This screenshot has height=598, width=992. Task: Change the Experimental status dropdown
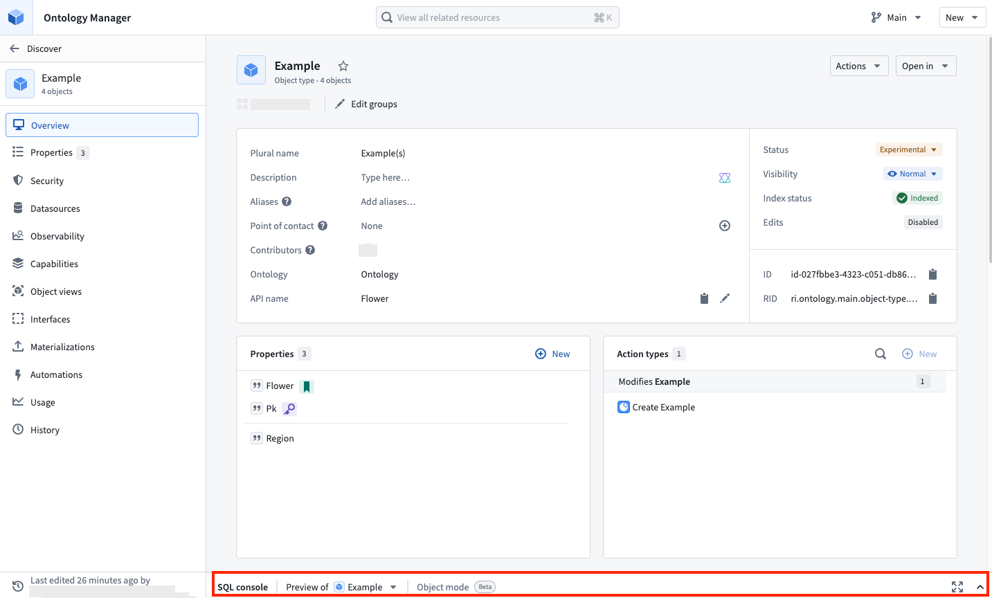click(908, 149)
